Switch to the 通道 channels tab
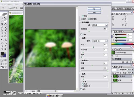The image size is (134, 97). click(115, 67)
